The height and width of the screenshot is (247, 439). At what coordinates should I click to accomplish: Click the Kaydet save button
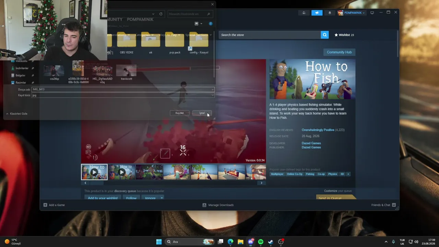(x=179, y=113)
